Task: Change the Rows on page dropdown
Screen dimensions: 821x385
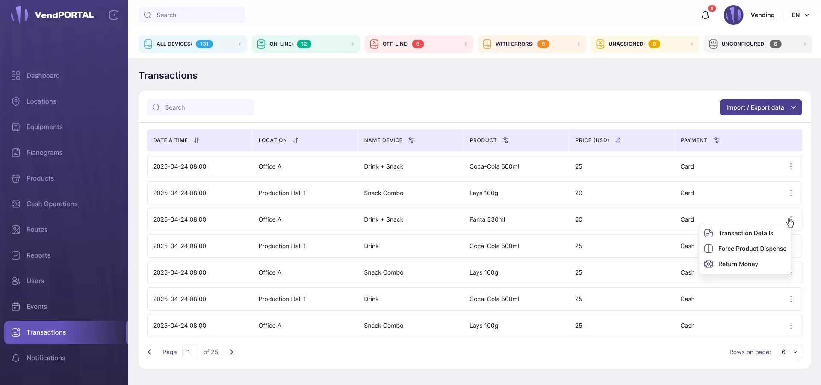Action: pyautogui.click(x=789, y=352)
